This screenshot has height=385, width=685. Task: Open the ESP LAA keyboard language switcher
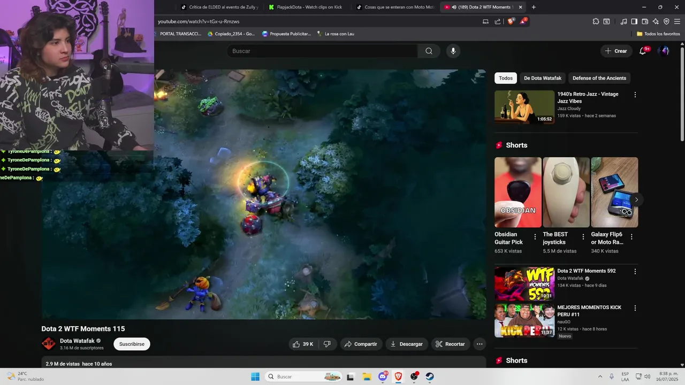625,376
